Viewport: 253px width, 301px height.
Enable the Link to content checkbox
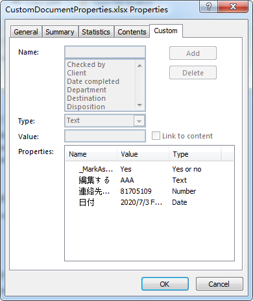[156, 136]
